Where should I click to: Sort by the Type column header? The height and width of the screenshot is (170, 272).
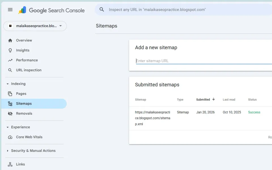180,99
